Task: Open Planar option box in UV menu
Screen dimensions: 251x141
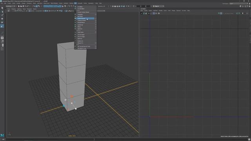Action: (x=96, y=27)
